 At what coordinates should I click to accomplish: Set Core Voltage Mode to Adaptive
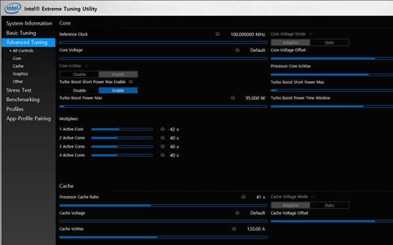pyautogui.click(x=290, y=42)
